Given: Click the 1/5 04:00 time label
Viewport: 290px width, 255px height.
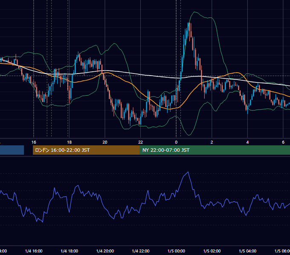Looking at the screenshot, I should click(x=248, y=251).
